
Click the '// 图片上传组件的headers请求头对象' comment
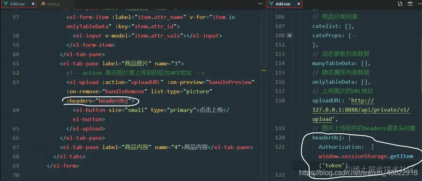tap(364, 128)
